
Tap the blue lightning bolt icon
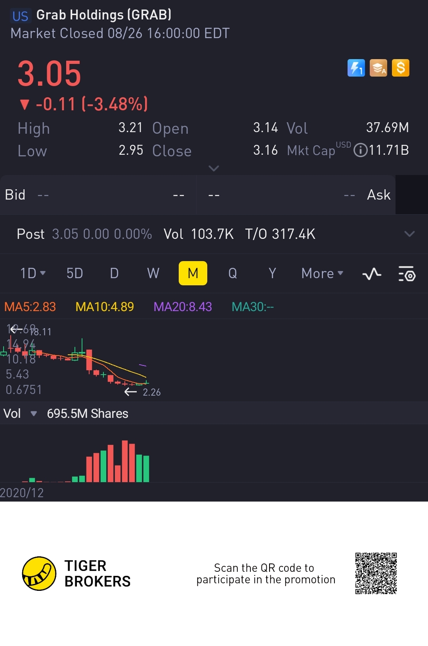click(356, 68)
